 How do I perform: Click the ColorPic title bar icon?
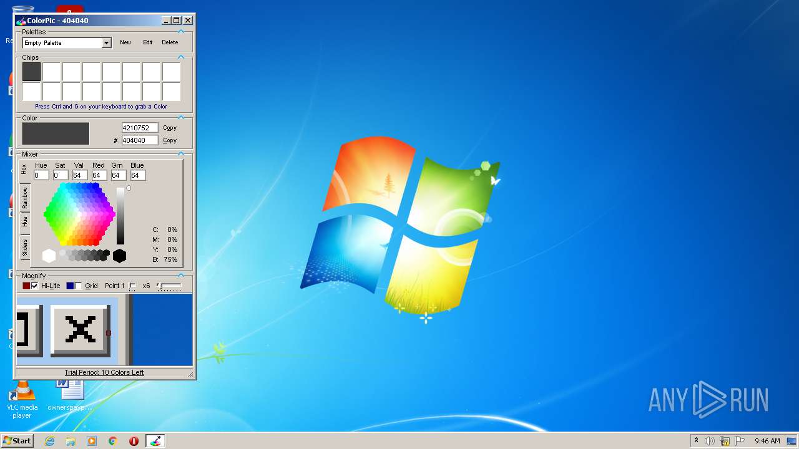click(21, 21)
